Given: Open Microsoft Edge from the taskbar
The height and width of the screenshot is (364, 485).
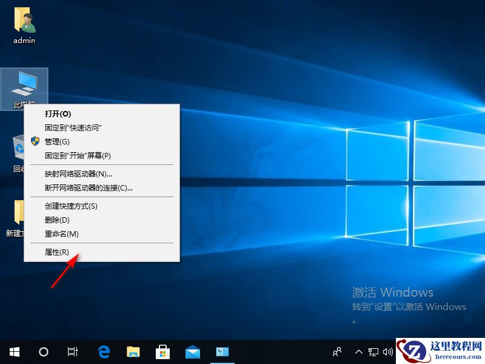Looking at the screenshot, I should click(x=103, y=352).
